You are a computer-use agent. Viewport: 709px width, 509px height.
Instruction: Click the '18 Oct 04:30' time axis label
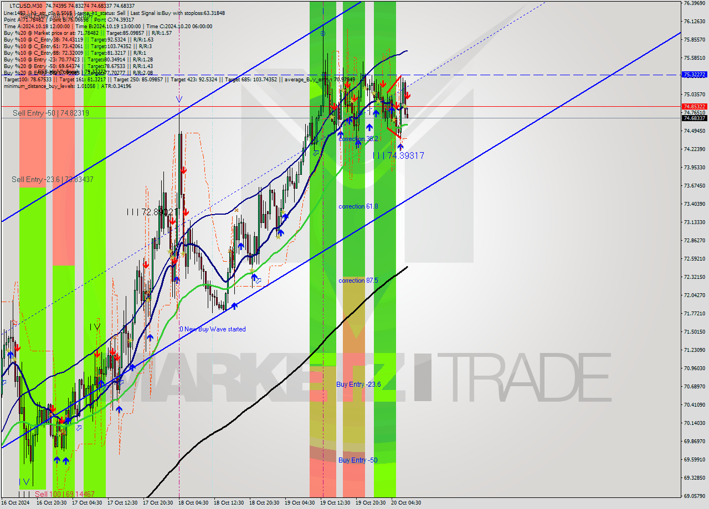(193, 503)
